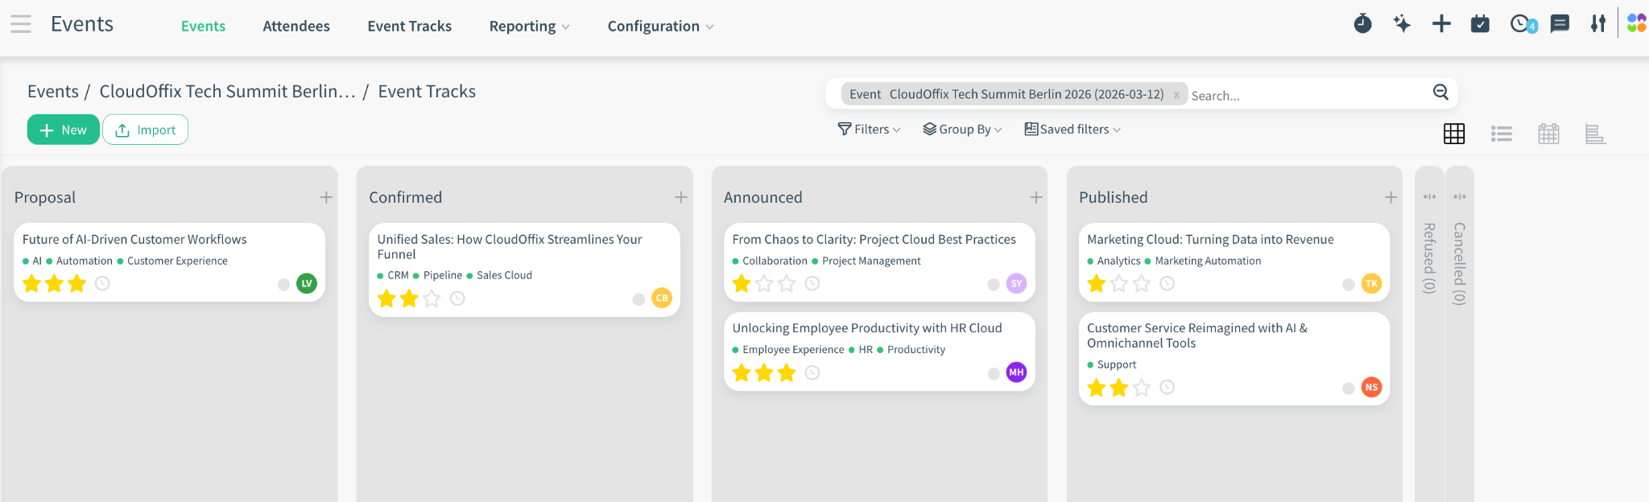Click the Events app title
This screenshot has height=502, width=1649.
pos(82,24)
